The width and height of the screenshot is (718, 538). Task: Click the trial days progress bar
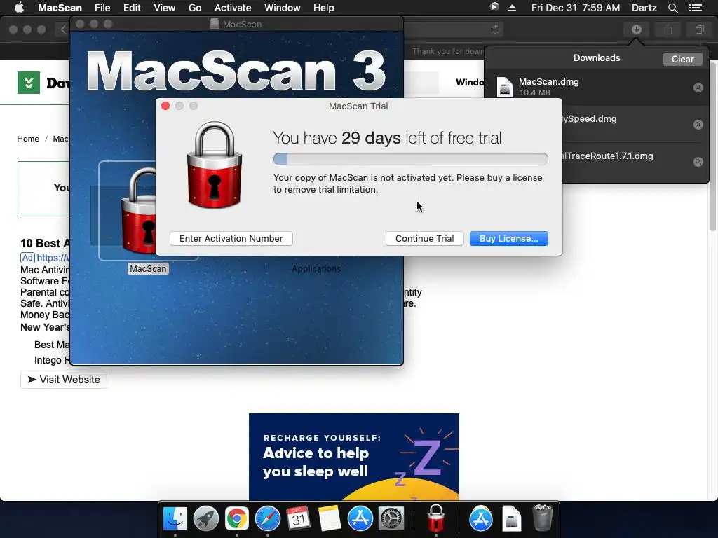(x=410, y=159)
